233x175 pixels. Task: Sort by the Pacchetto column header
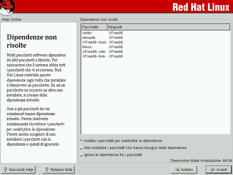click(x=94, y=27)
